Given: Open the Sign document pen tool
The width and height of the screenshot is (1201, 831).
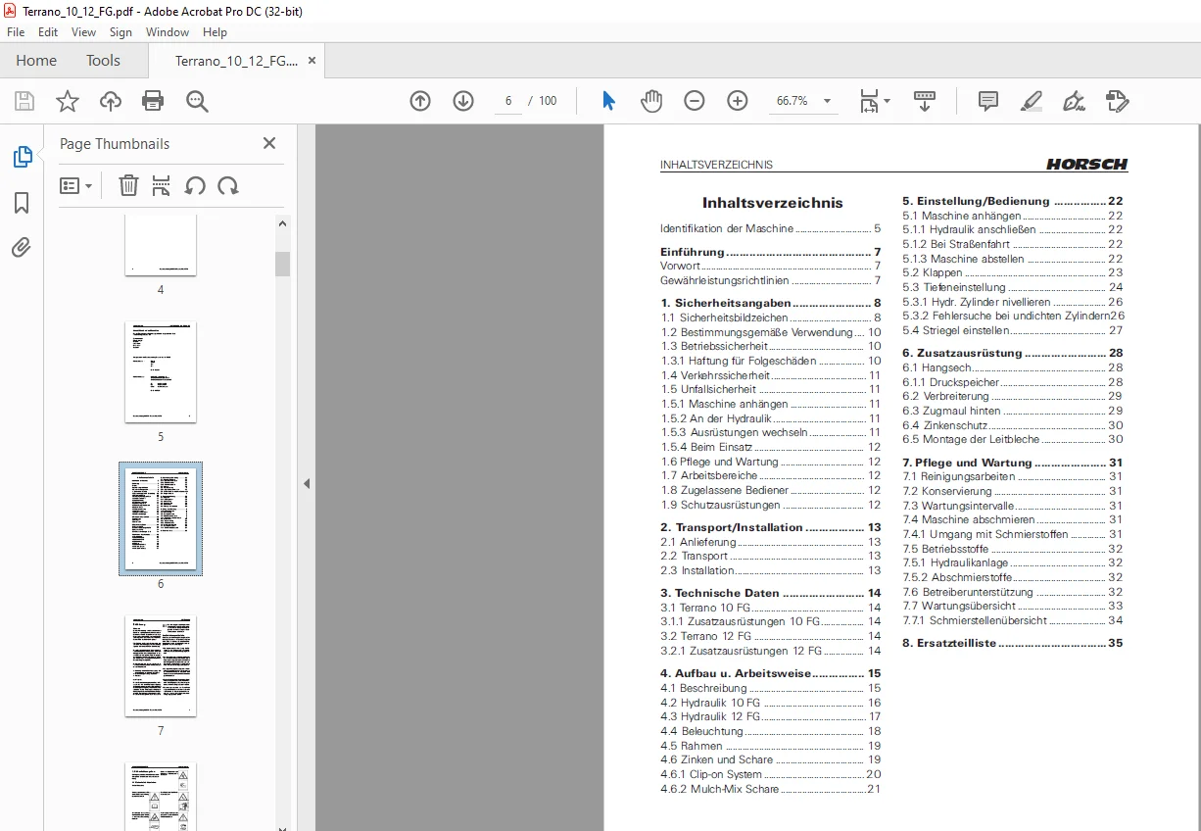Looking at the screenshot, I should pyautogui.click(x=1075, y=101).
